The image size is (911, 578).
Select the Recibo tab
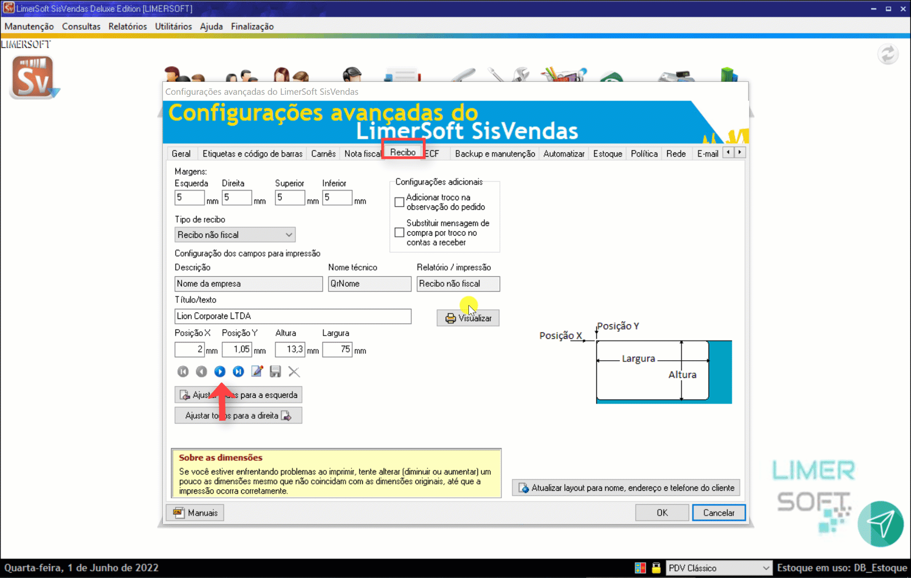pyautogui.click(x=403, y=152)
